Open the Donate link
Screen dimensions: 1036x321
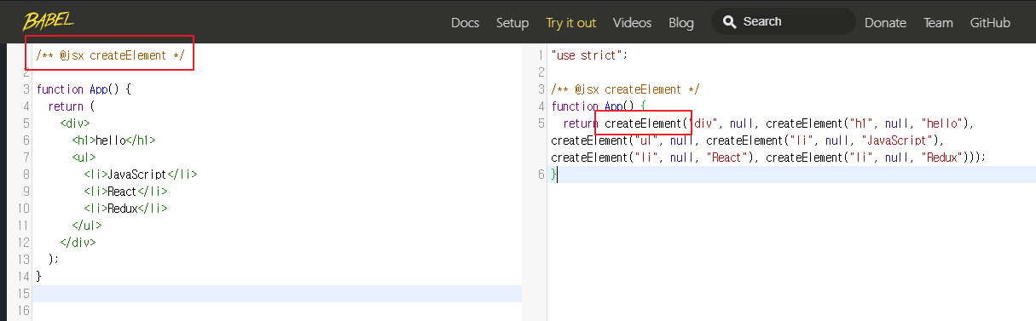pyautogui.click(x=885, y=23)
